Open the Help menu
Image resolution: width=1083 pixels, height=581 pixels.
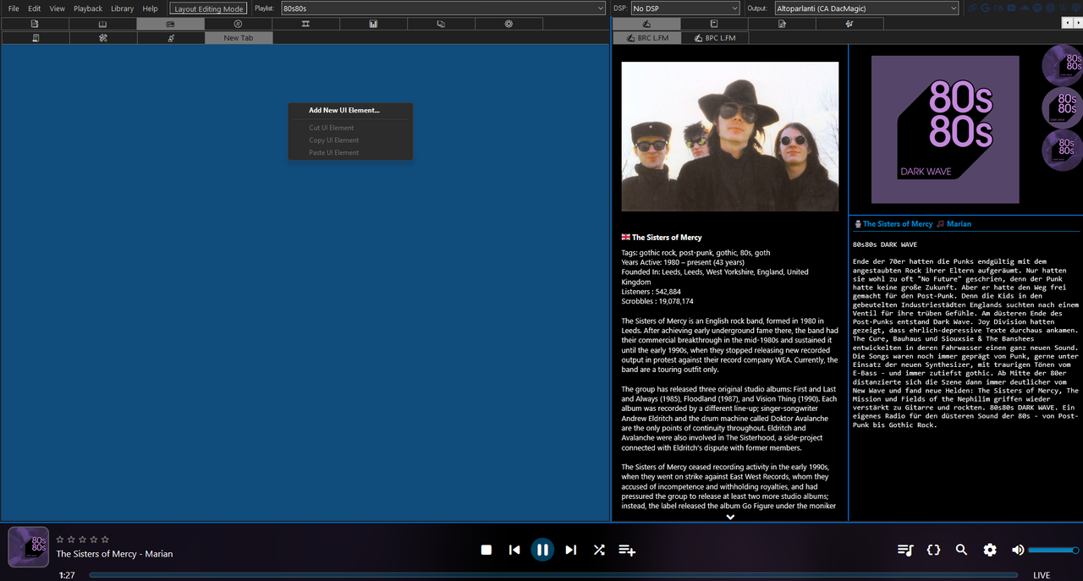pyautogui.click(x=150, y=8)
